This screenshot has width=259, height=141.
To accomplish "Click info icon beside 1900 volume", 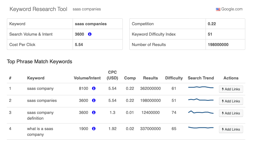I will point(94,129).
